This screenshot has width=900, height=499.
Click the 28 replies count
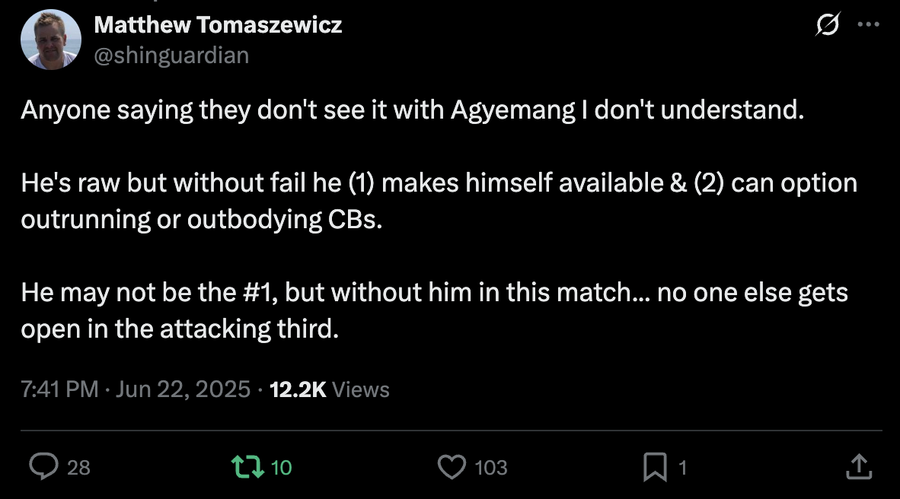click(78, 467)
